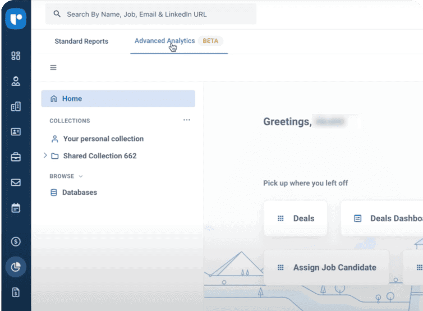Open the Assign Job Candidate card
This screenshot has width=423, height=311.
326,267
